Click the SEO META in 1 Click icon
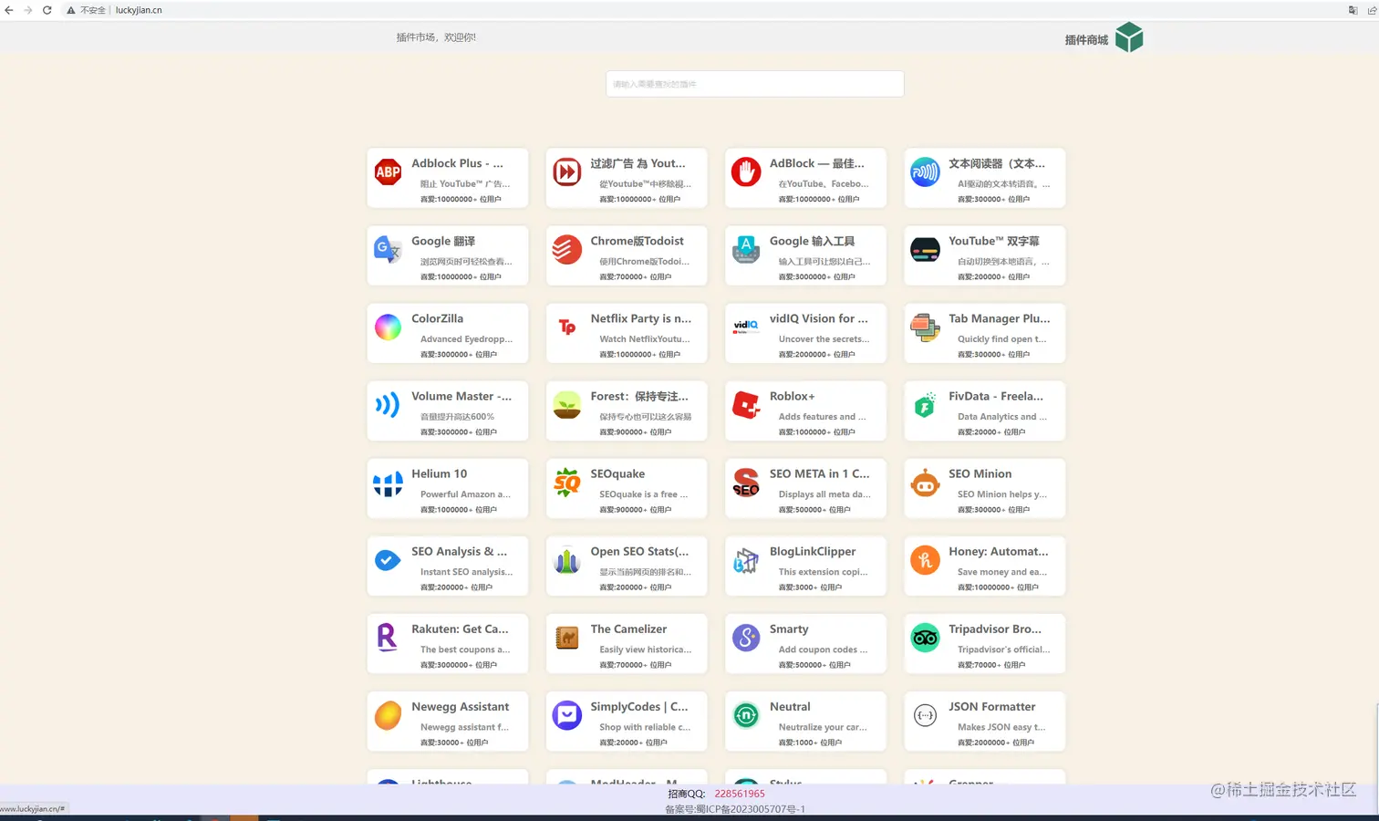 [746, 482]
